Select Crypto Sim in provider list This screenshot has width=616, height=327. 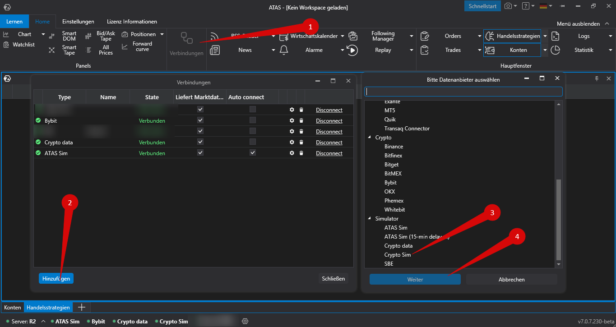[x=398, y=255]
